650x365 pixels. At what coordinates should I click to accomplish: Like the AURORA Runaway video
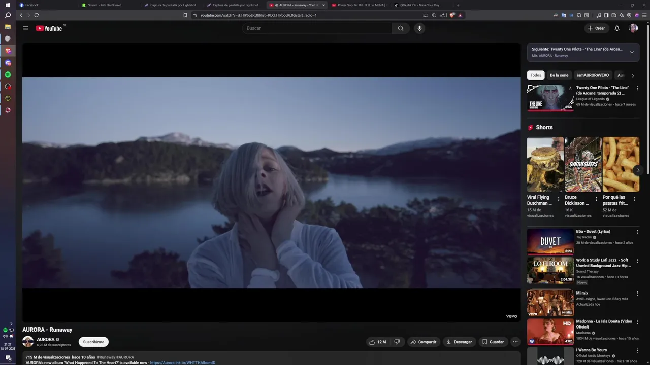377,342
